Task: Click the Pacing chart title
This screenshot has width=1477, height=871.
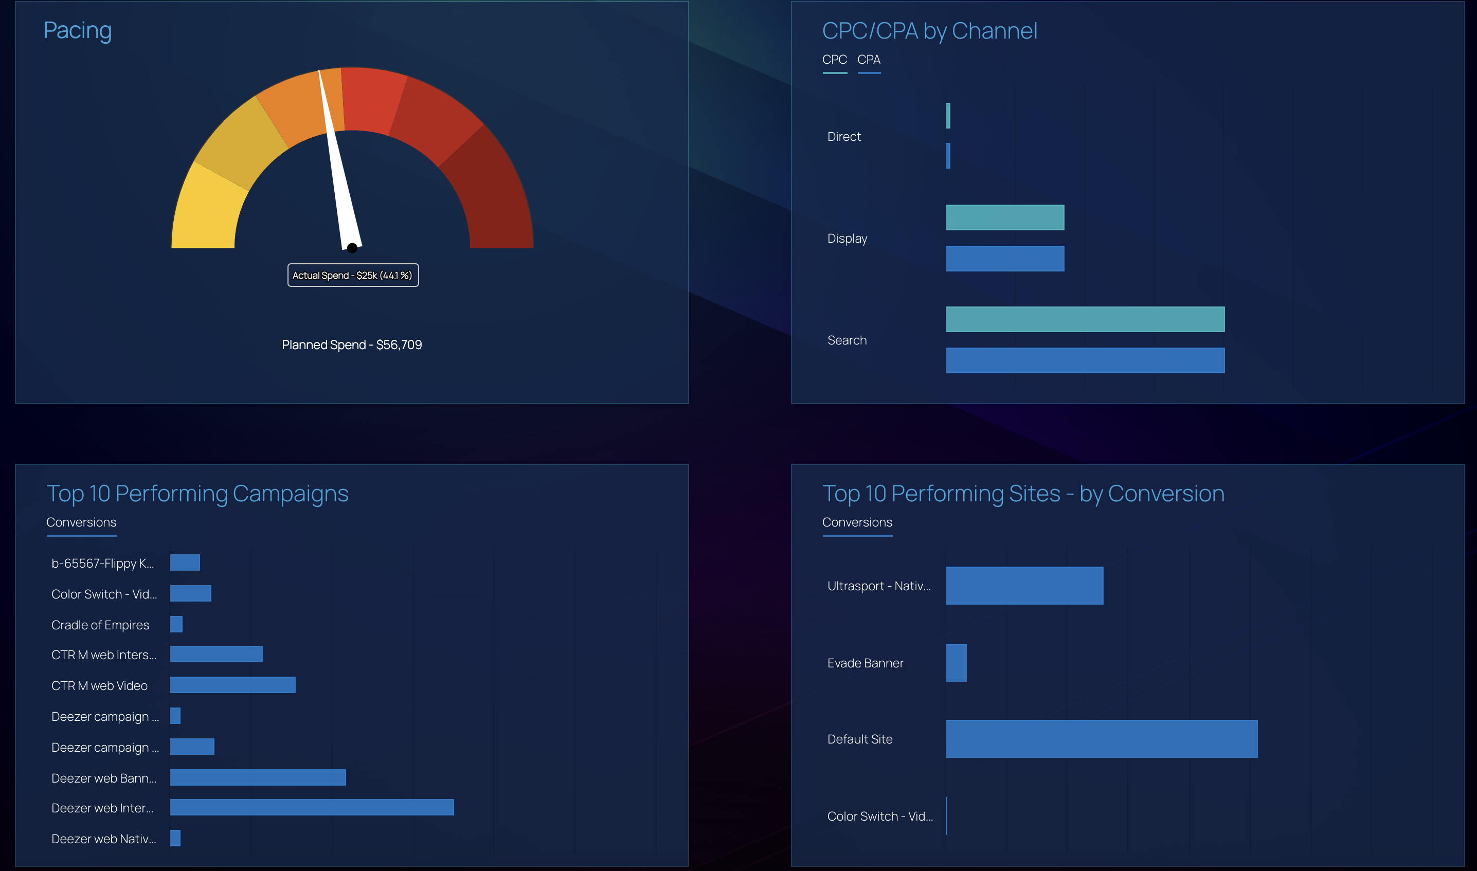Action: [77, 30]
